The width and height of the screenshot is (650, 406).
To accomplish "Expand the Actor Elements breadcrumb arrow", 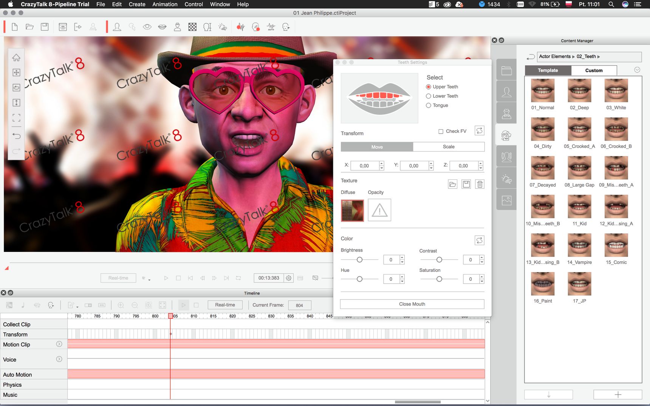I will [x=573, y=57].
